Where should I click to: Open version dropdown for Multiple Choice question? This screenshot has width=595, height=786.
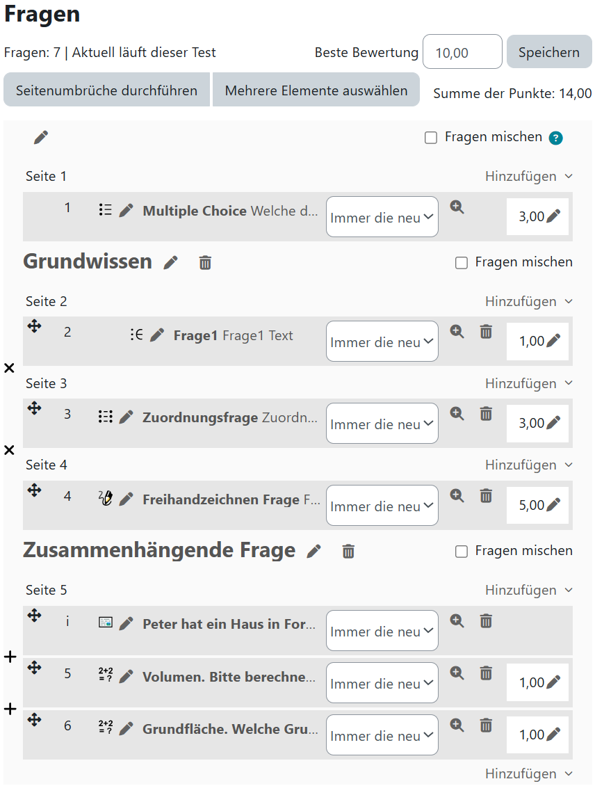(x=382, y=217)
